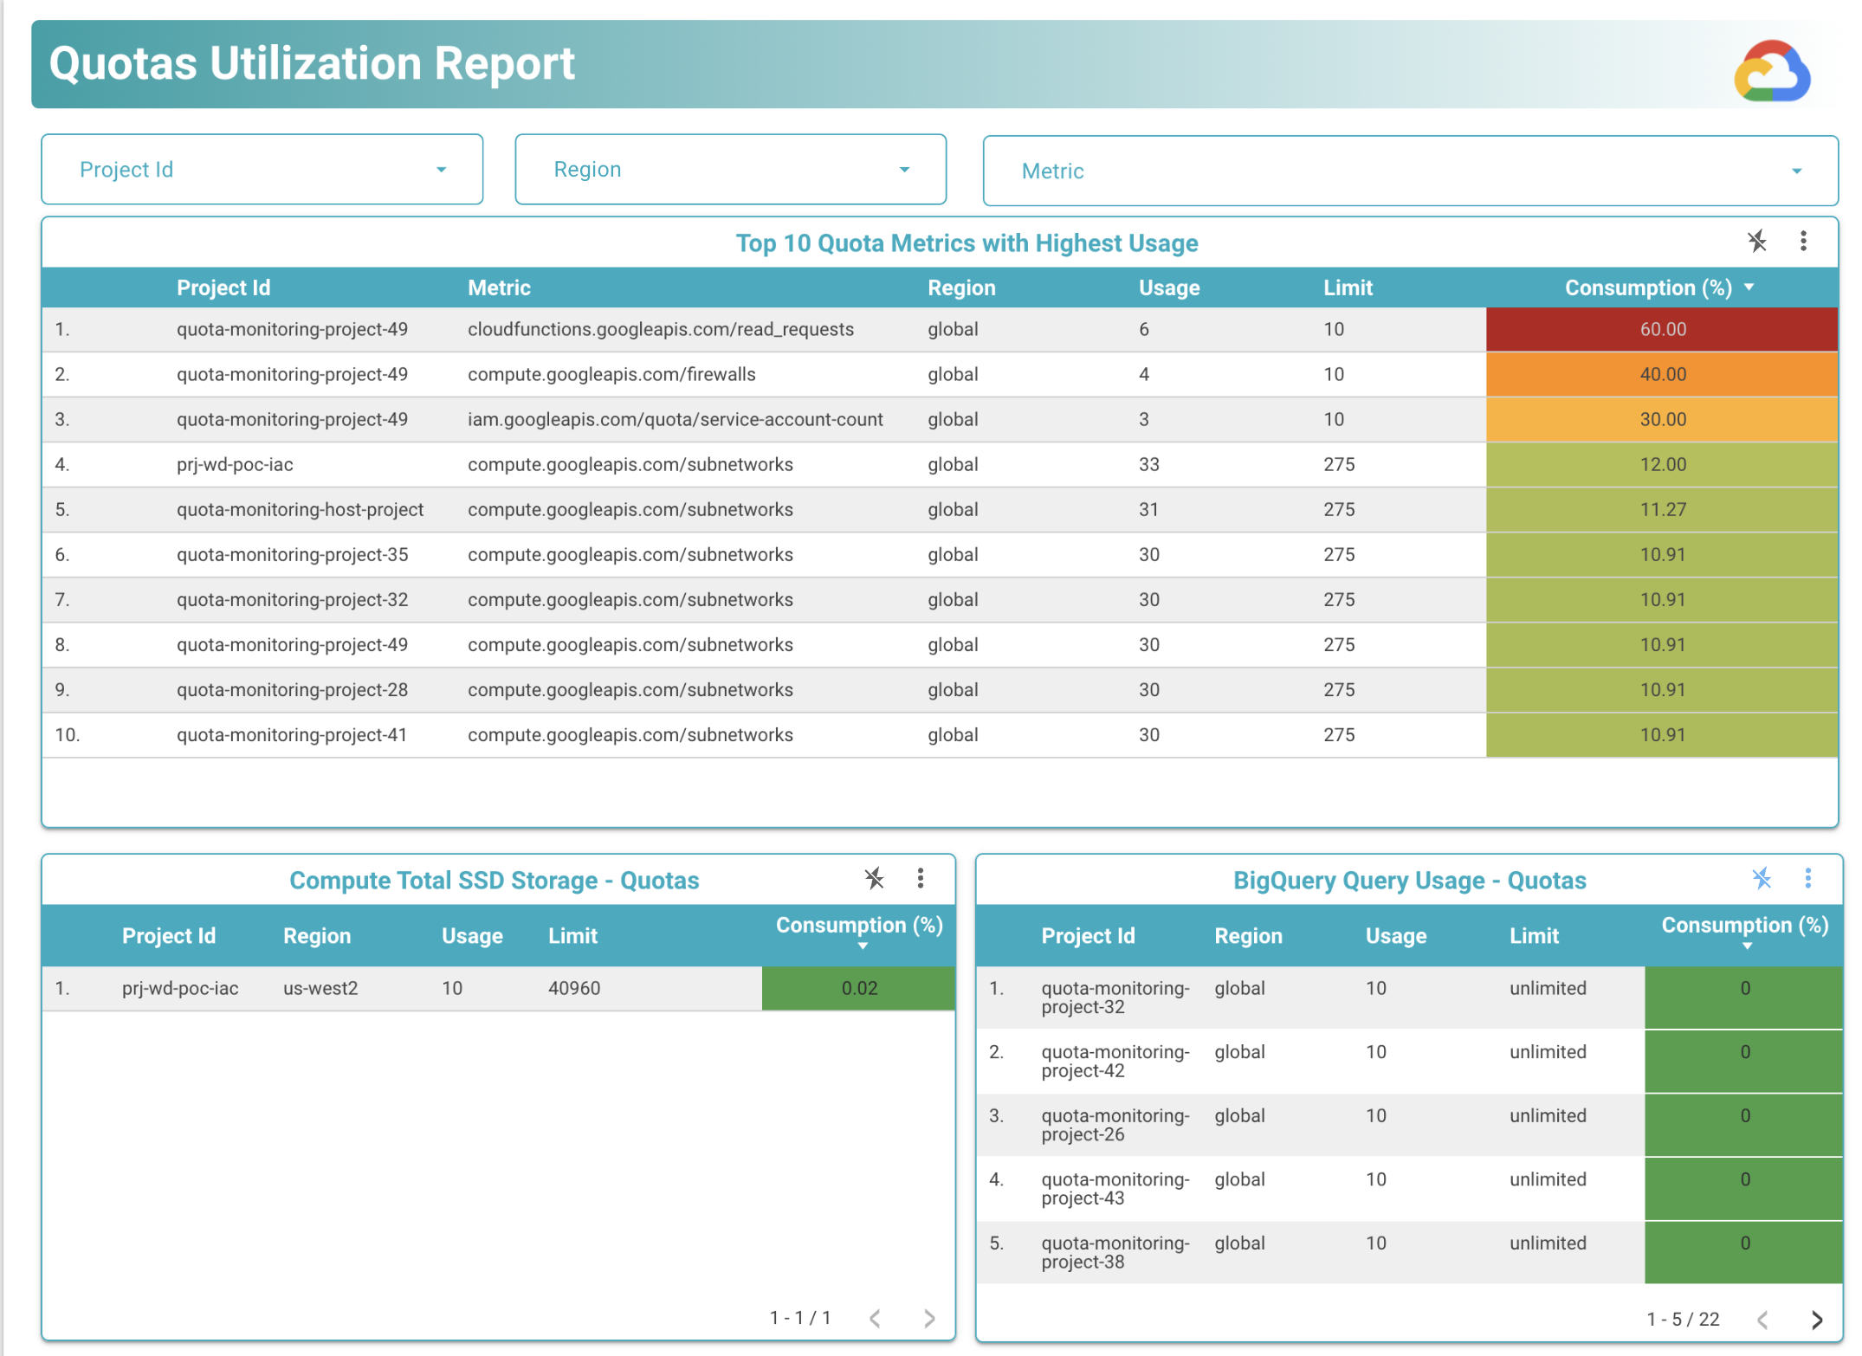1862x1356 pixels.
Task: Click the red 60.00 consumption cell
Action: [1662, 329]
